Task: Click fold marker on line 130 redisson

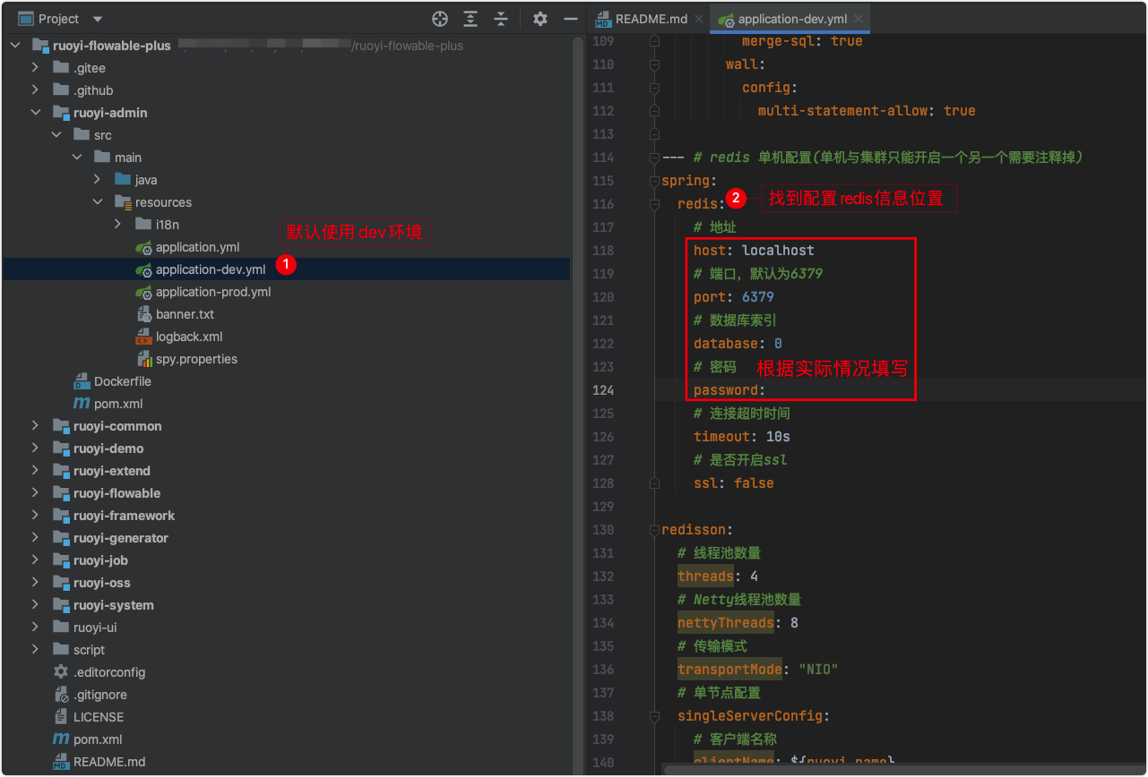Action: point(654,530)
